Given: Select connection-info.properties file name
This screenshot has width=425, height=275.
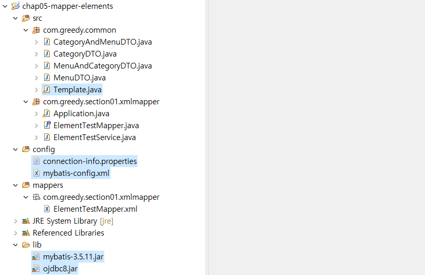Looking at the screenshot, I should 90,161.
